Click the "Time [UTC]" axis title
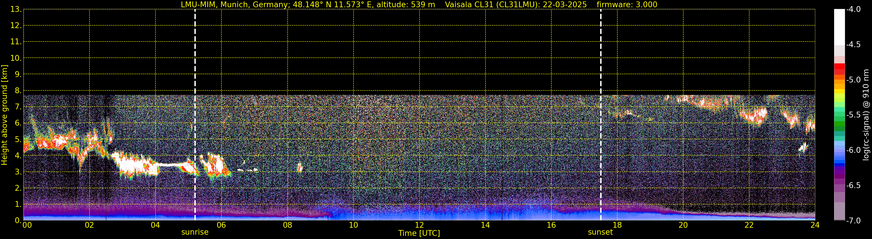Image resolution: width=872 pixels, height=239 pixels. point(419,233)
